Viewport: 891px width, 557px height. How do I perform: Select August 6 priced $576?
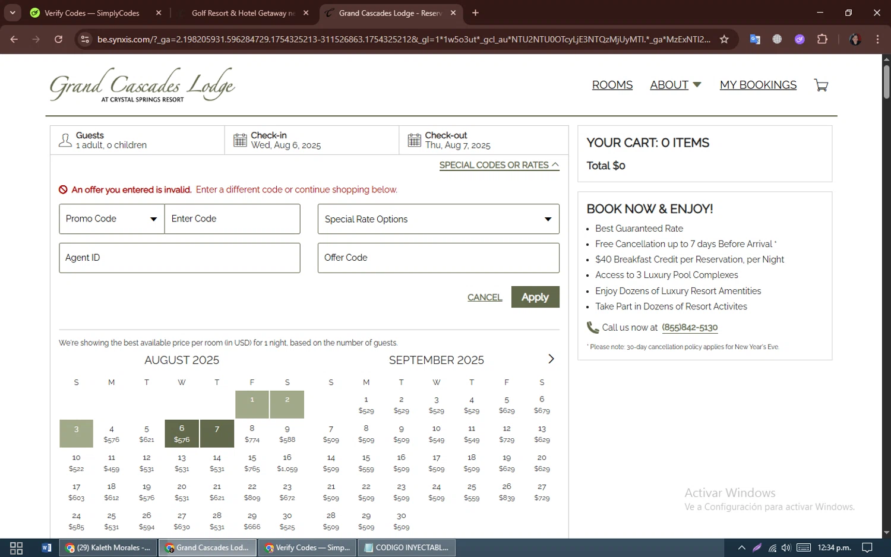tap(182, 433)
